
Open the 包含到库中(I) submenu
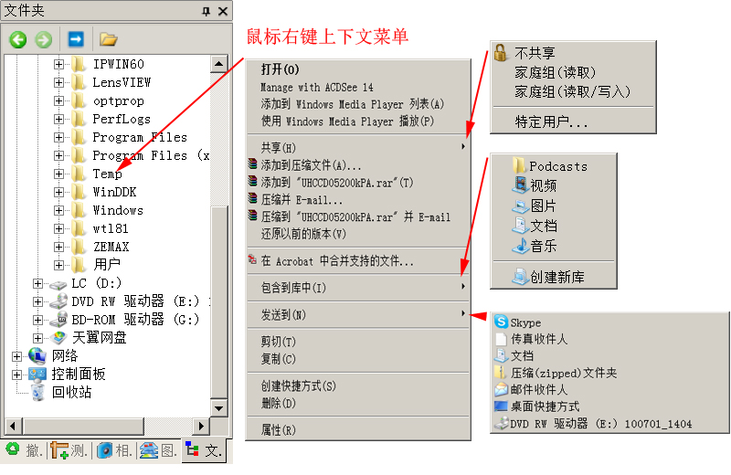pos(358,288)
